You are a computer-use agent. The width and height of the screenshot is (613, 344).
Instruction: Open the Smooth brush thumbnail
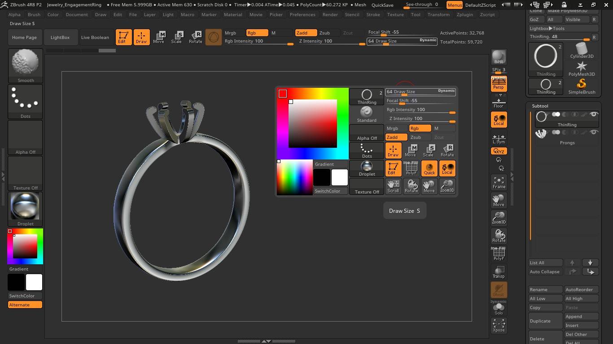click(x=25, y=65)
